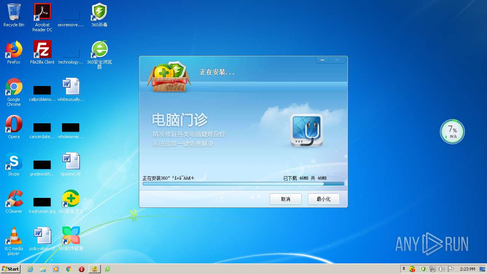
Task: Launch 360安全卫士 shortcut
Action: [x=71, y=202]
